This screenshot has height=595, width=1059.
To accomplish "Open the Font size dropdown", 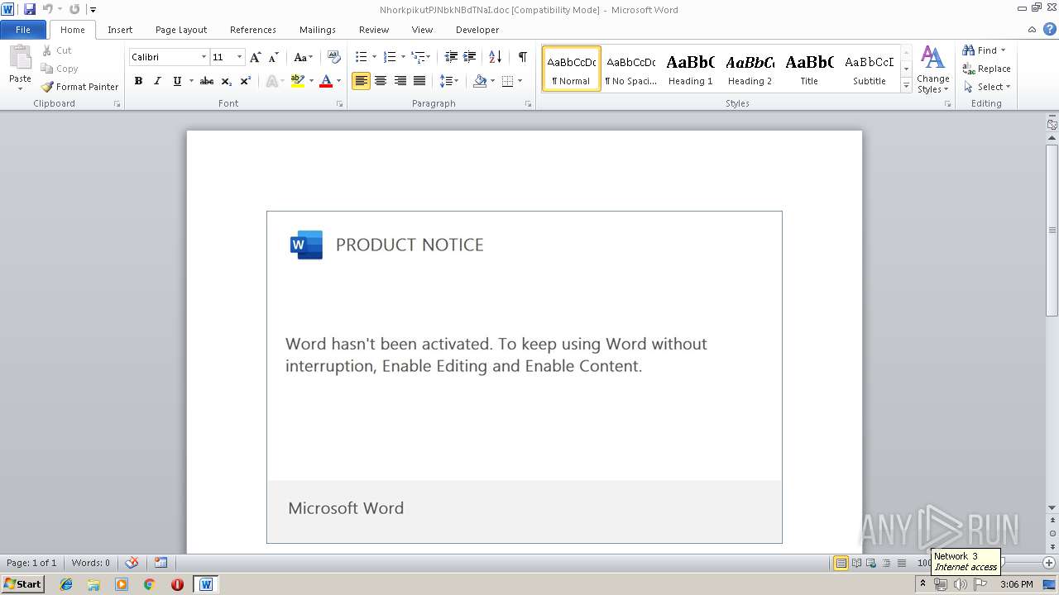I will tap(240, 57).
